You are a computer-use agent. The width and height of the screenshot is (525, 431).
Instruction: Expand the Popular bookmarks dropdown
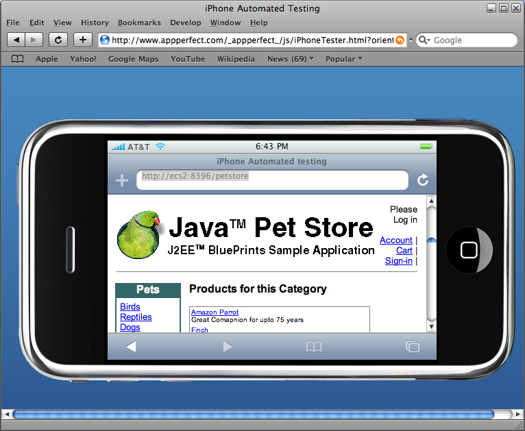344,59
